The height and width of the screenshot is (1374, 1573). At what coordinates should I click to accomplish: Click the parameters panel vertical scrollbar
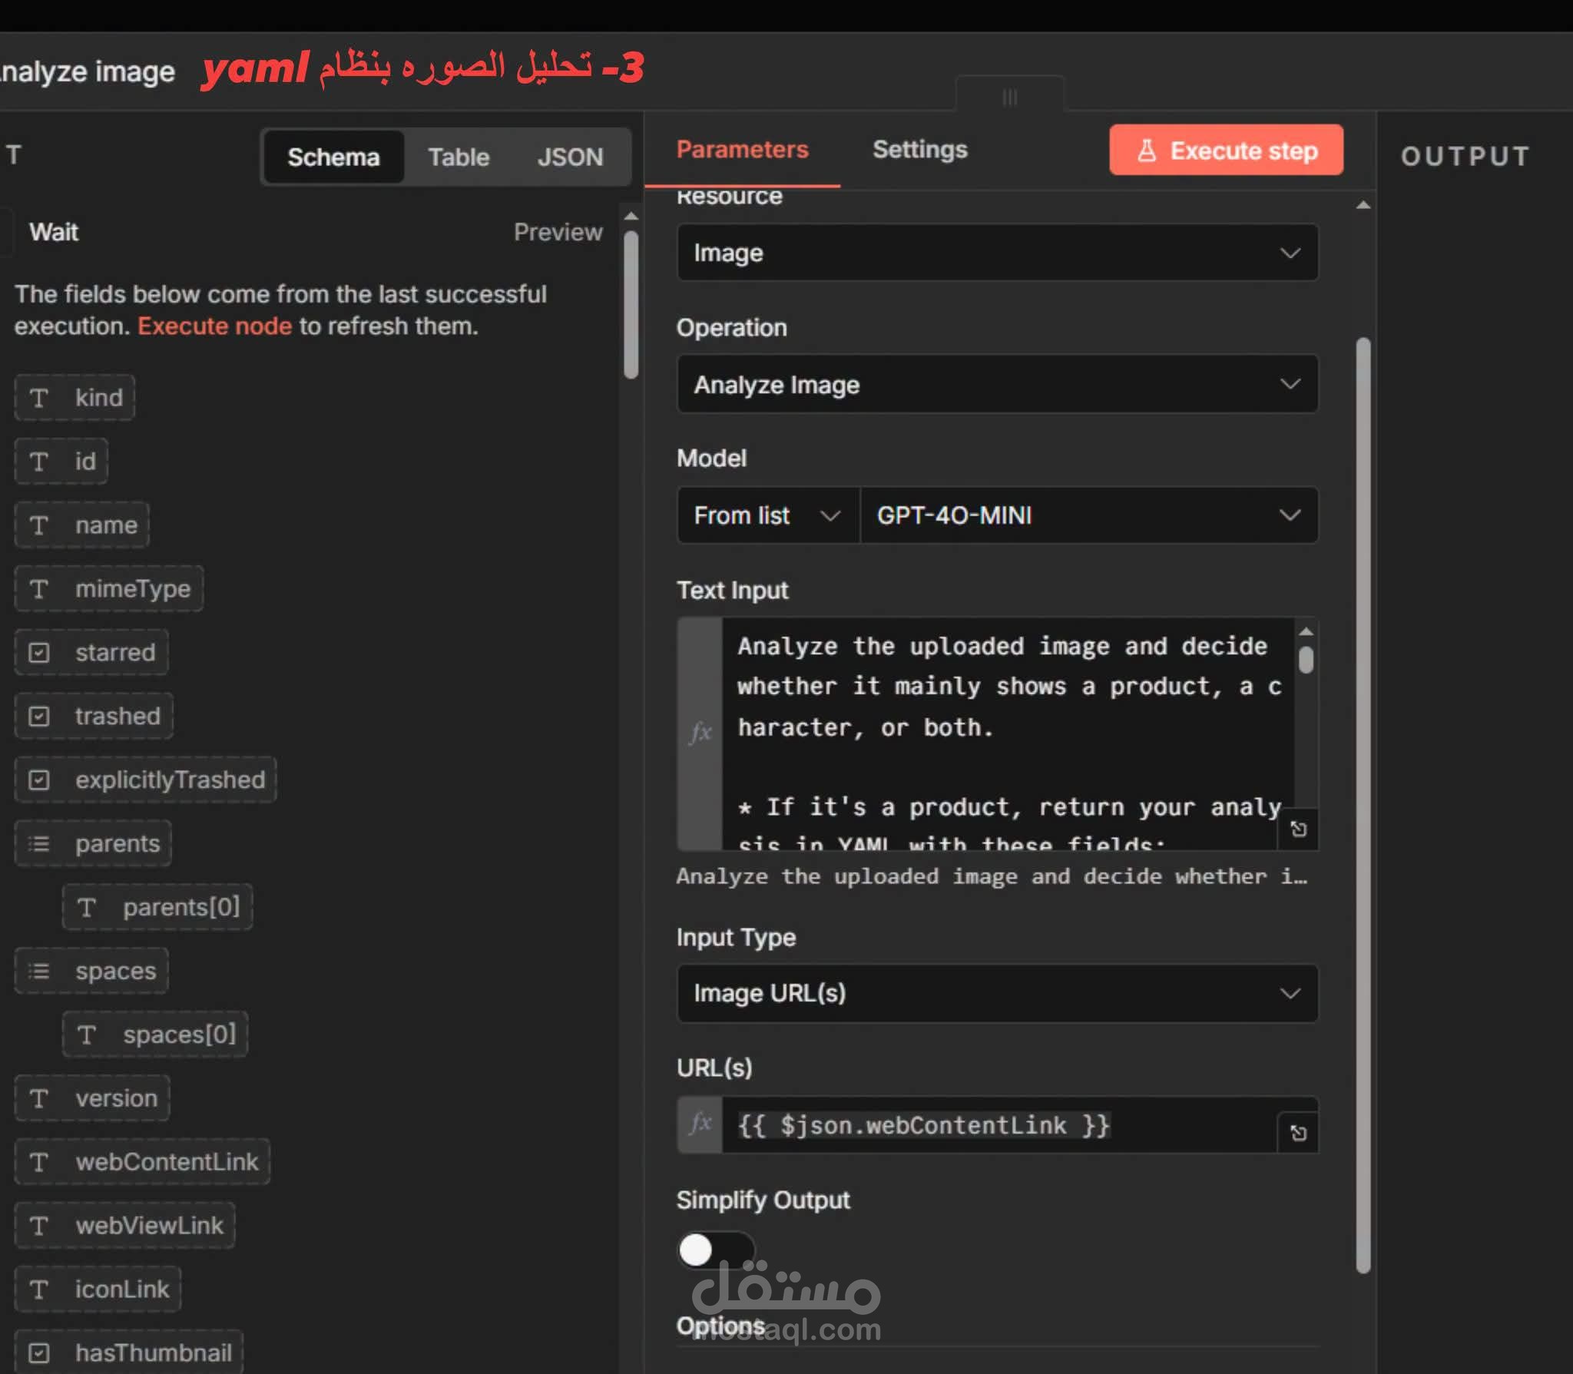(1363, 805)
